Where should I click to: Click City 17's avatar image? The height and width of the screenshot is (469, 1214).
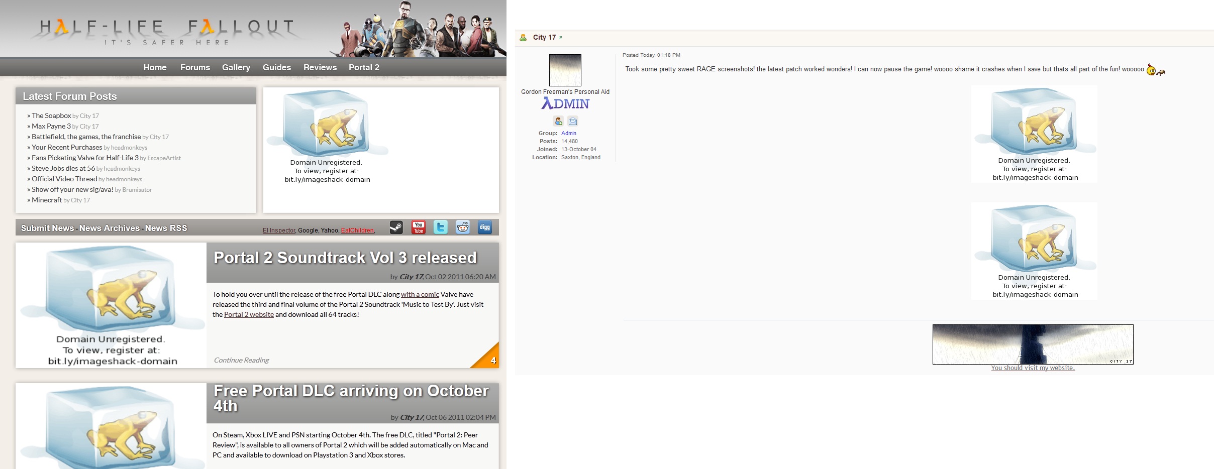(x=565, y=70)
